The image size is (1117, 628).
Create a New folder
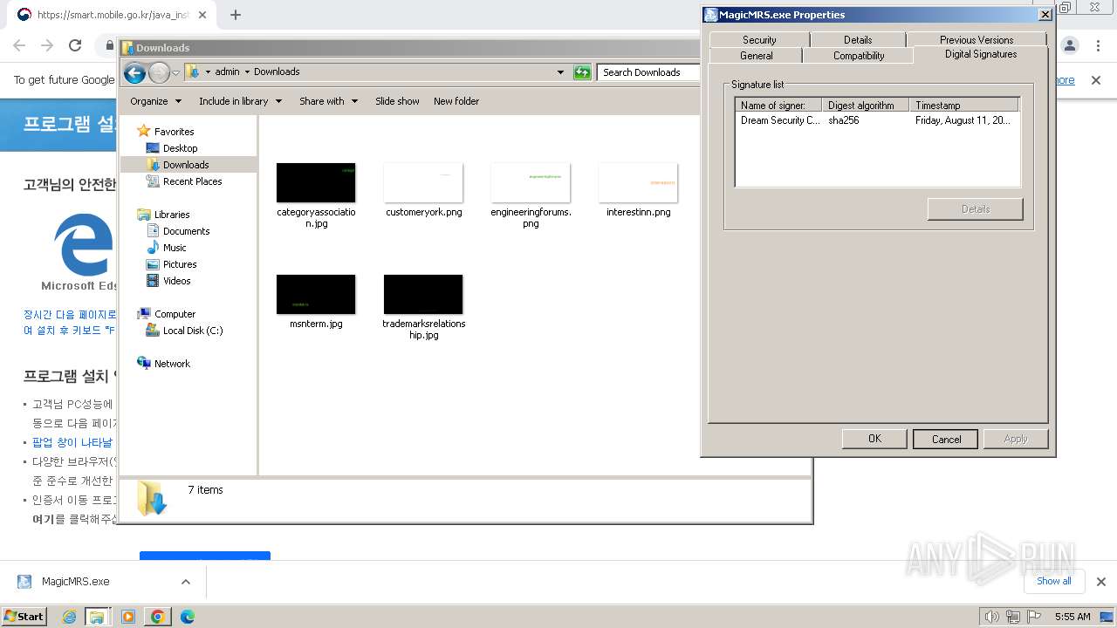pyautogui.click(x=456, y=101)
